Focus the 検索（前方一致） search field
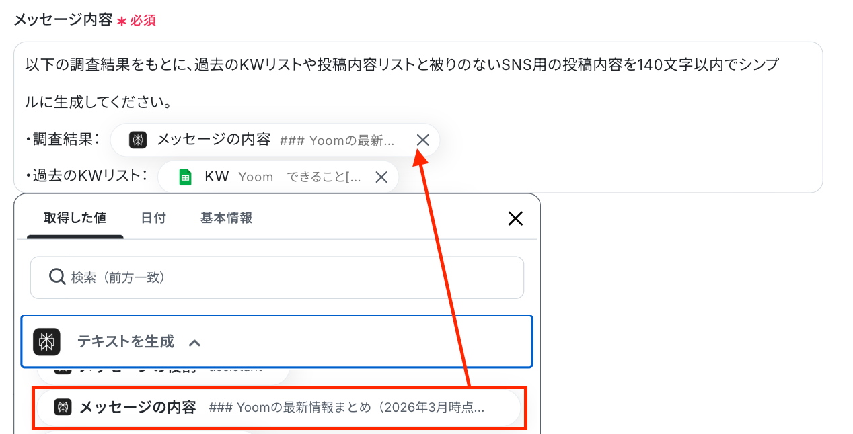The height and width of the screenshot is (434, 853). [x=277, y=277]
